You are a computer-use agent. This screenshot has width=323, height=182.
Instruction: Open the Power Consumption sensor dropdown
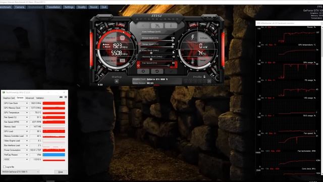point(27,150)
